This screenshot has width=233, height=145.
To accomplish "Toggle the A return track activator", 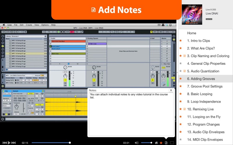I will (153, 80).
